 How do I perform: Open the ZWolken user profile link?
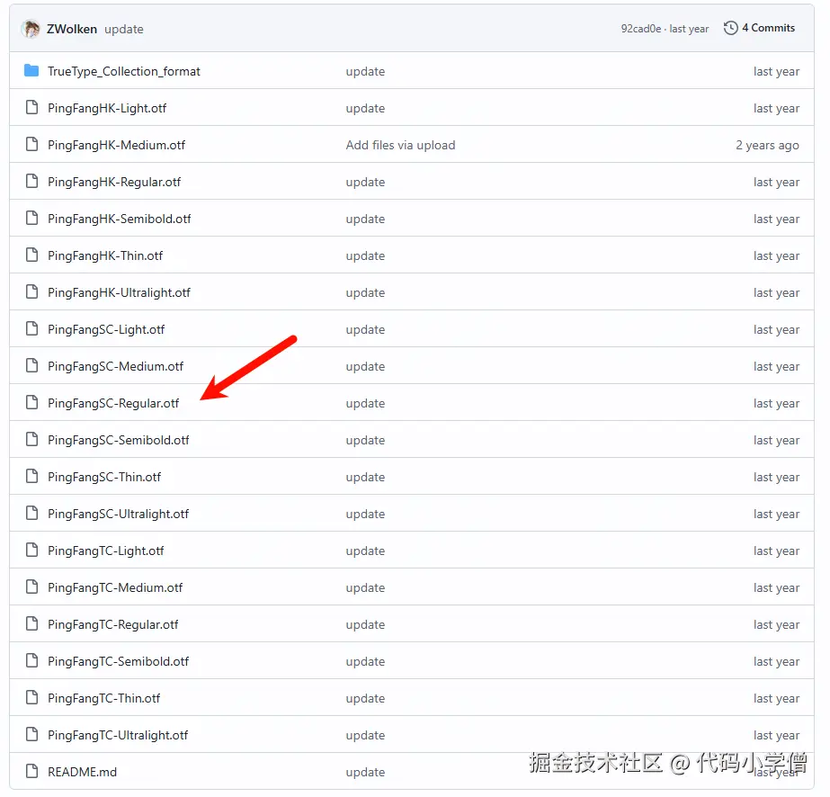point(71,29)
